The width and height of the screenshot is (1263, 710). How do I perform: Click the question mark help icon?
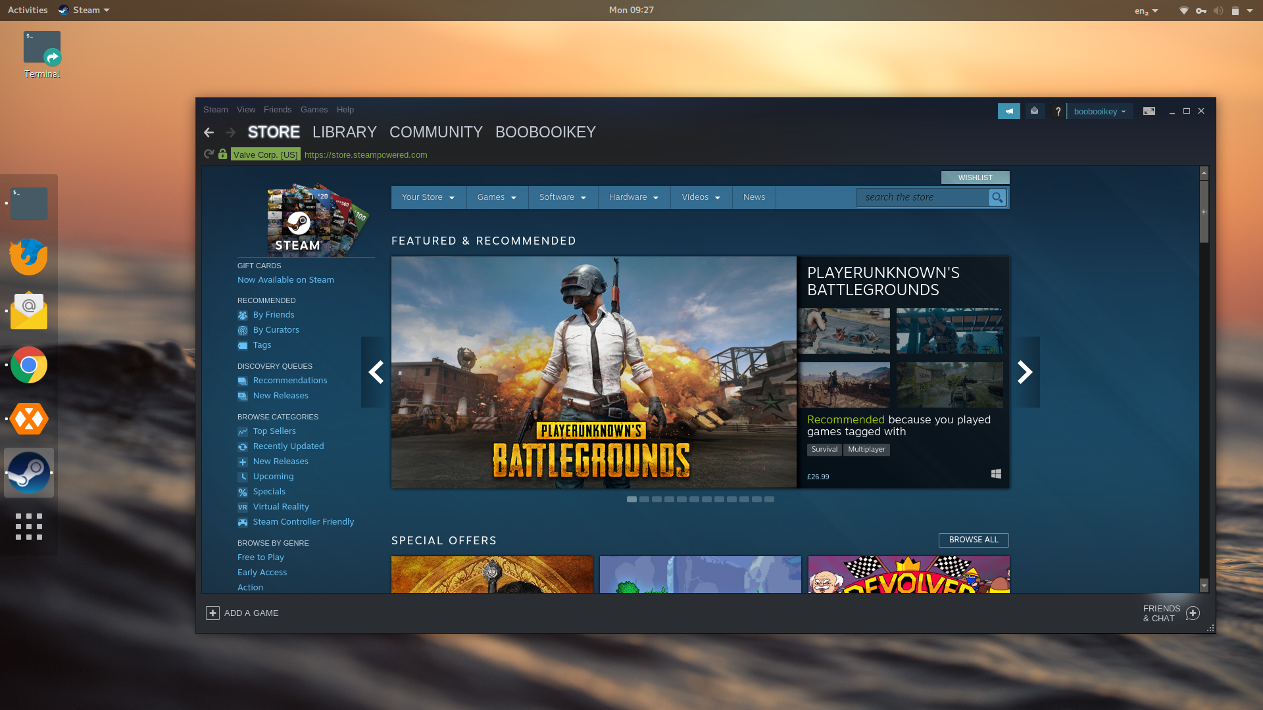(1058, 111)
